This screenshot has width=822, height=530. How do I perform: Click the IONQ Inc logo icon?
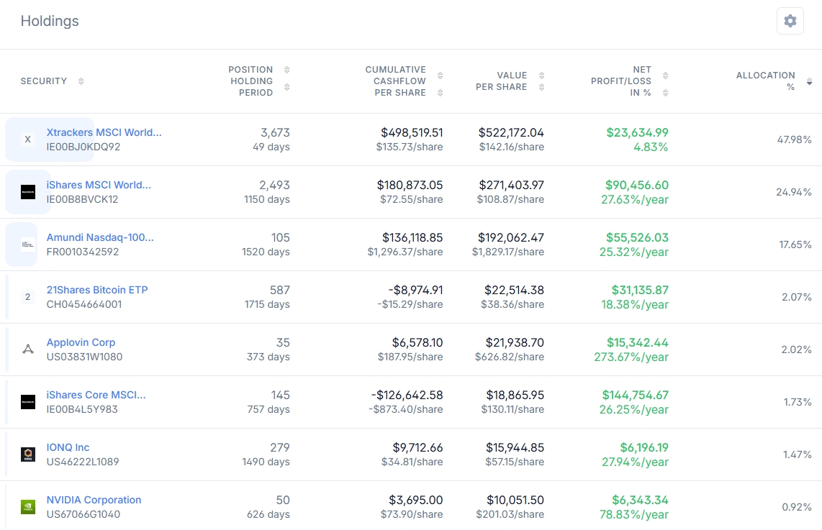pos(28,454)
